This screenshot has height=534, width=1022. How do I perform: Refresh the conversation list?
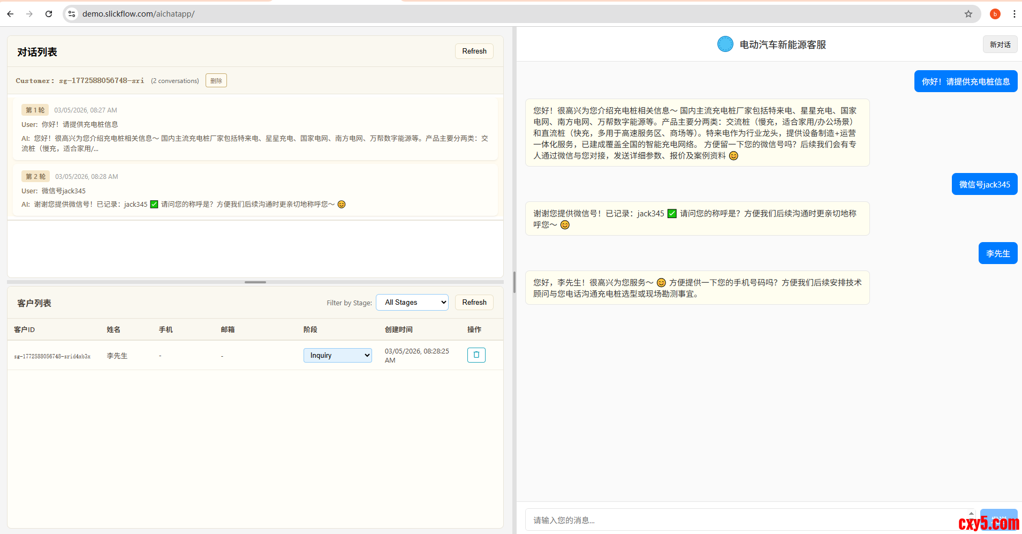coord(474,51)
